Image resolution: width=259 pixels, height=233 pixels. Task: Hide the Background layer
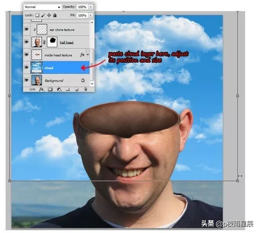27,80
